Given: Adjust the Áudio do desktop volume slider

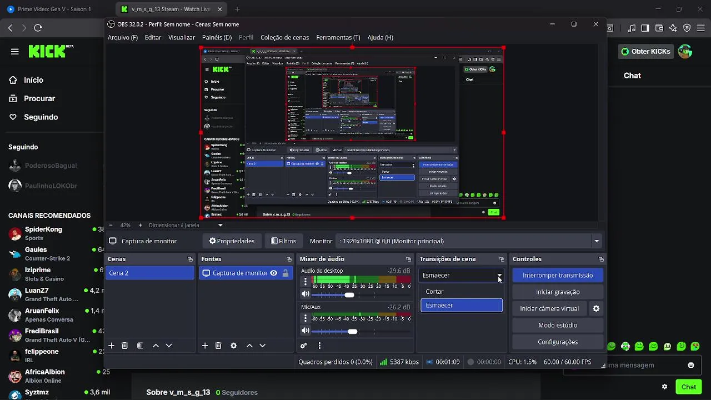Looking at the screenshot, I should (x=360, y=294).
